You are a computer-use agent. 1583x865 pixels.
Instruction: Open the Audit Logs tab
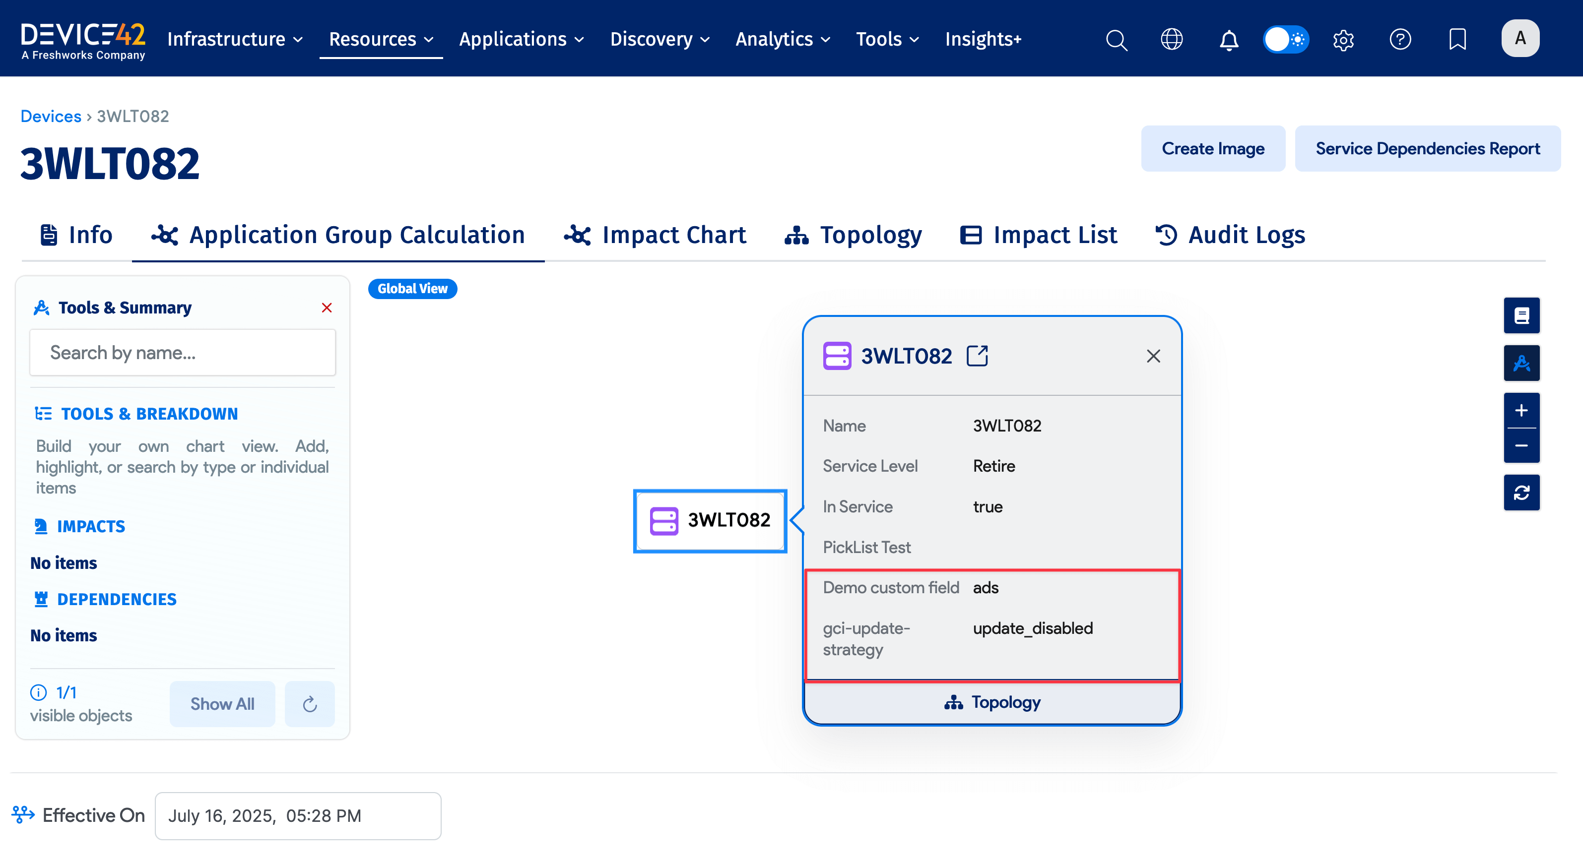point(1230,235)
